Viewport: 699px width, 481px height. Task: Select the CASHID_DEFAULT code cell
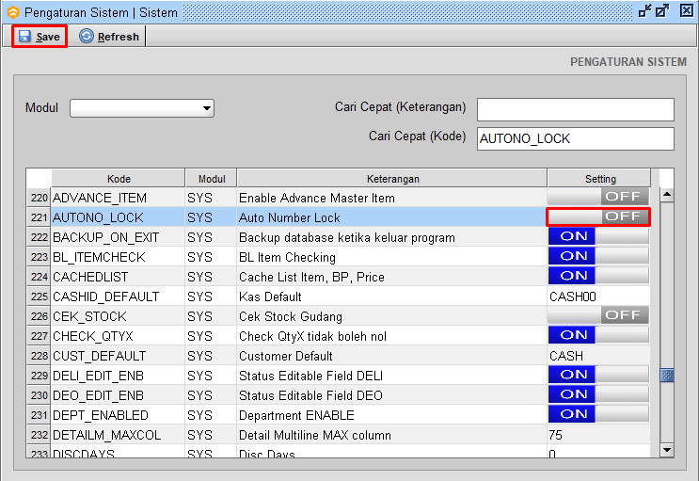click(x=118, y=297)
